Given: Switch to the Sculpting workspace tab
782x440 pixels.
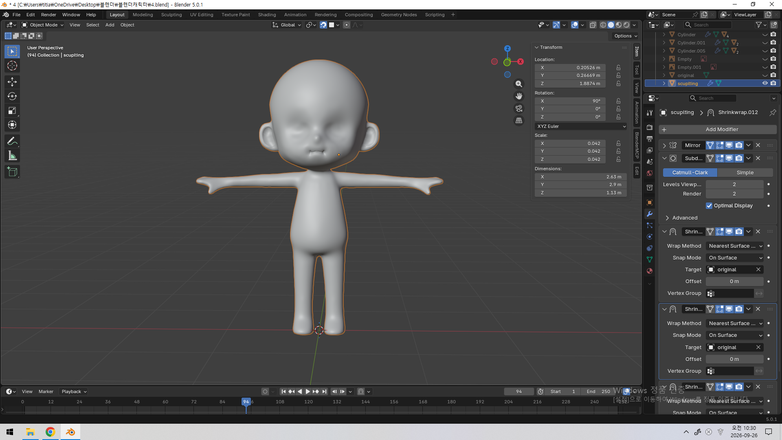Looking at the screenshot, I should 171,15.
